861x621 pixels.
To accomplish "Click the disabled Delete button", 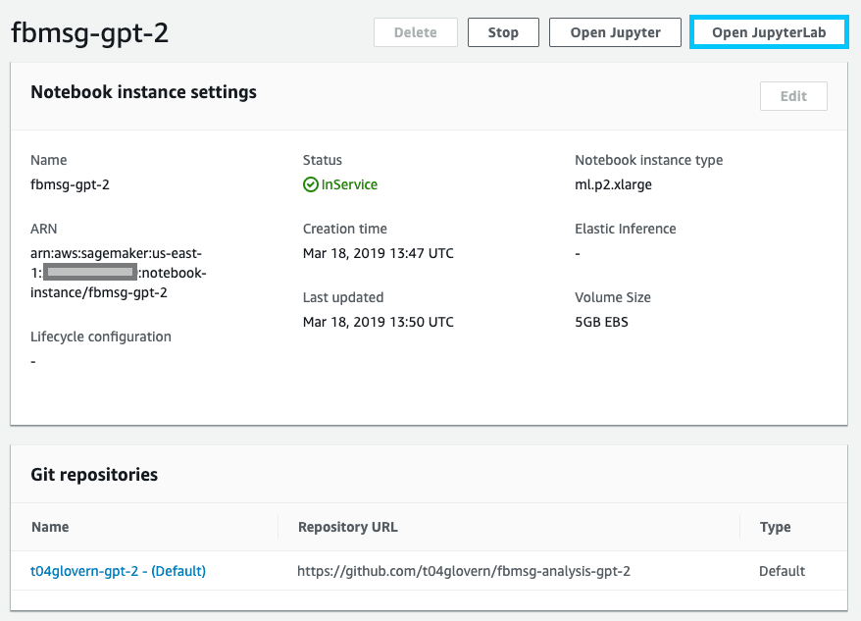I will tap(415, 31).
